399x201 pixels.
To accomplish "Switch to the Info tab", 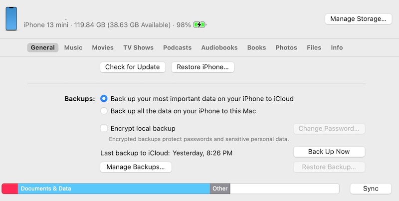I will (337, 48).
